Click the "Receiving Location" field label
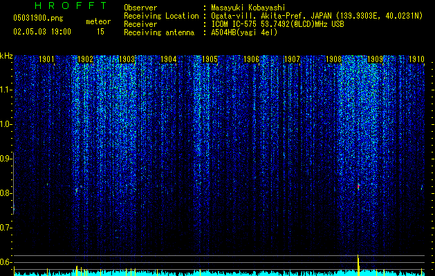 [161, 16]
